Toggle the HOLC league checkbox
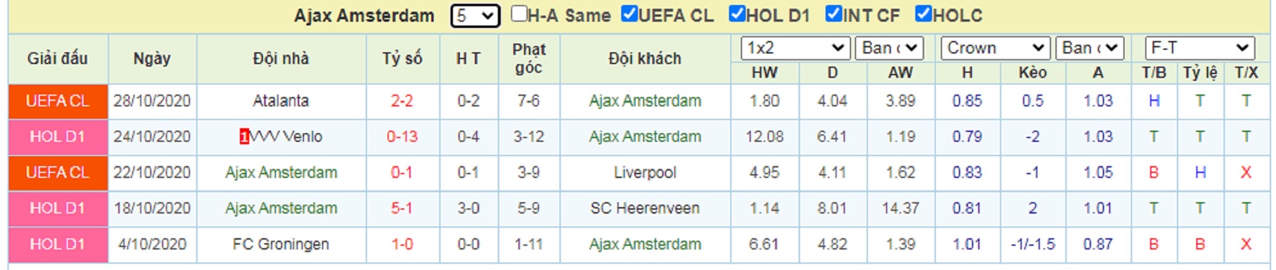Viewport: 1276px width, 270px height. pyautogui.click(x=923, y=14)
